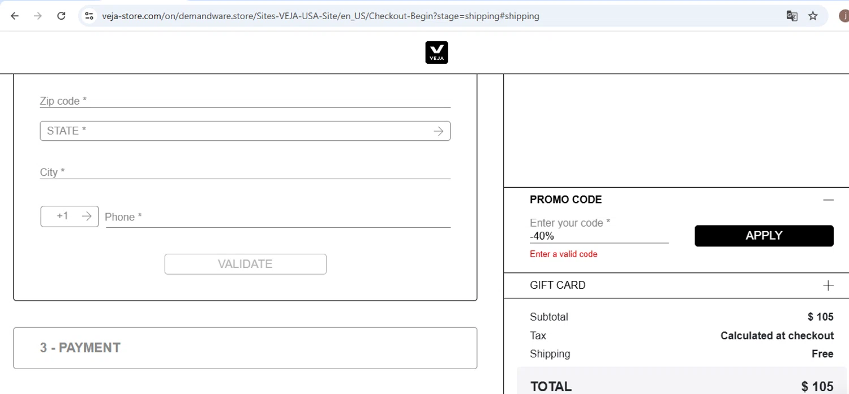This screenshot has height=394, width=849.
Task: Select 'Calculated at checkout' tax text
Action: (777, 336)
